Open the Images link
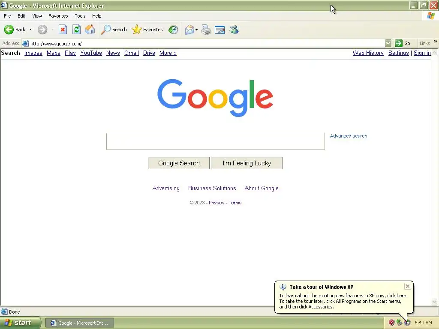Viewport: 439px width, 329px height. point(33,53)
